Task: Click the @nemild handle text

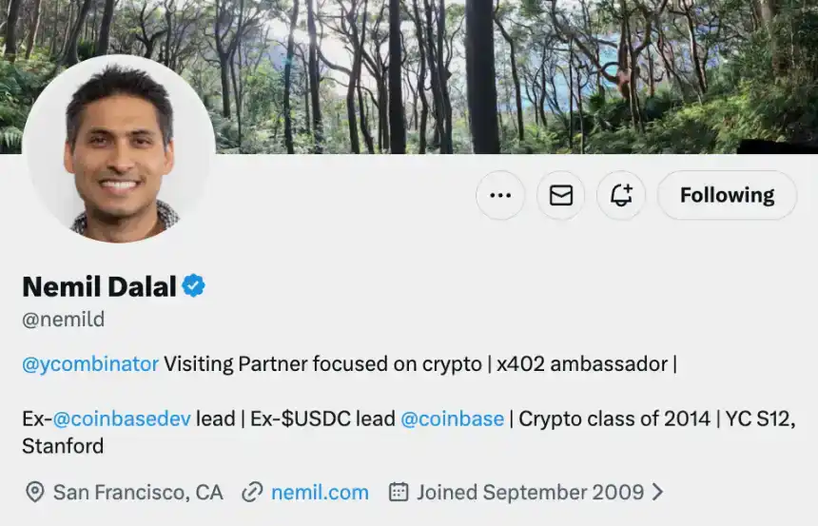Action: 64,320
